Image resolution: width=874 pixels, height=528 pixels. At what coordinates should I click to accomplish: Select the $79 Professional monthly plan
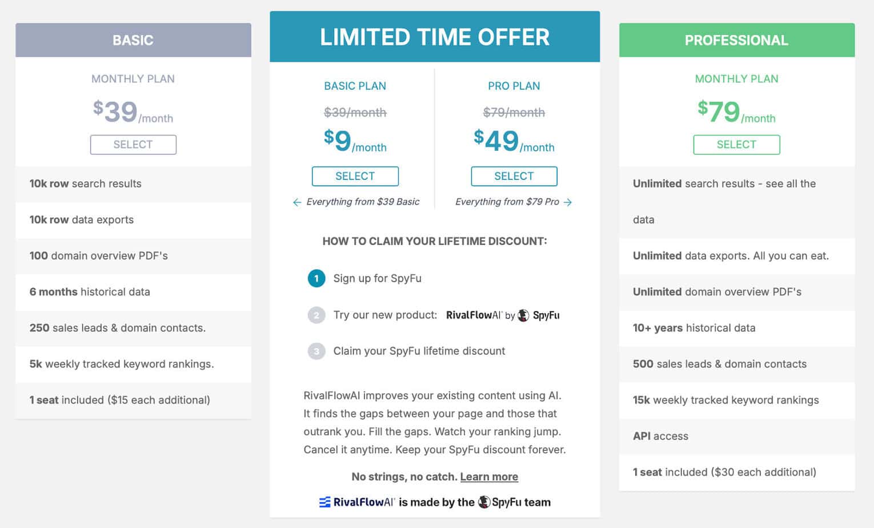coord(736,145)
